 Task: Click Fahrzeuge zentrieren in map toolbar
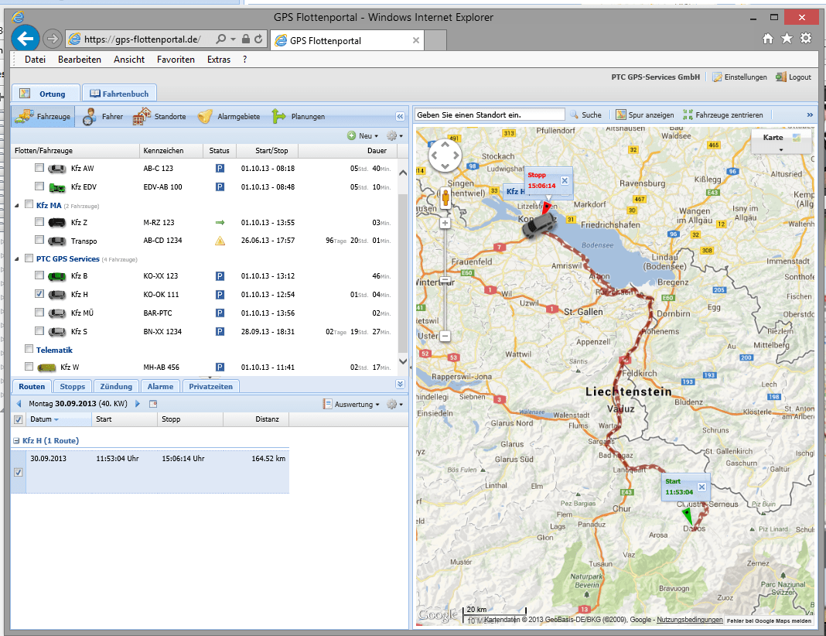[x=722, y=115]
